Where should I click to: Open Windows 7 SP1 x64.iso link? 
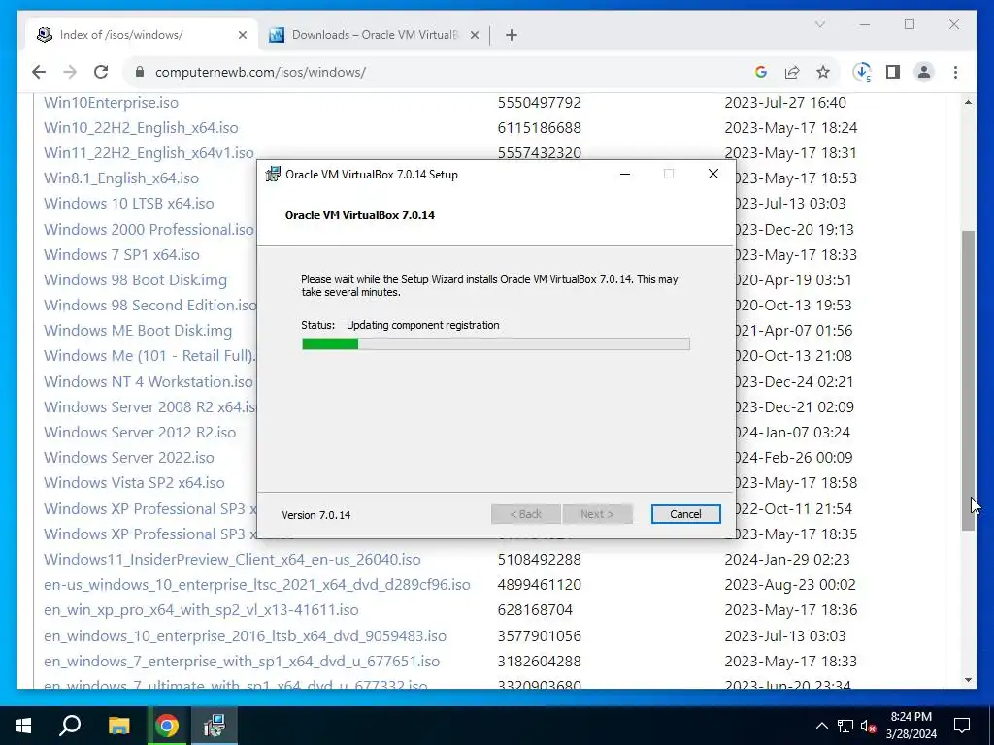pos(121,254)
